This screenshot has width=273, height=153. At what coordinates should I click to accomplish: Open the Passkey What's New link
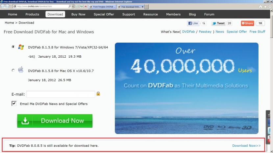tap(205, 32)
